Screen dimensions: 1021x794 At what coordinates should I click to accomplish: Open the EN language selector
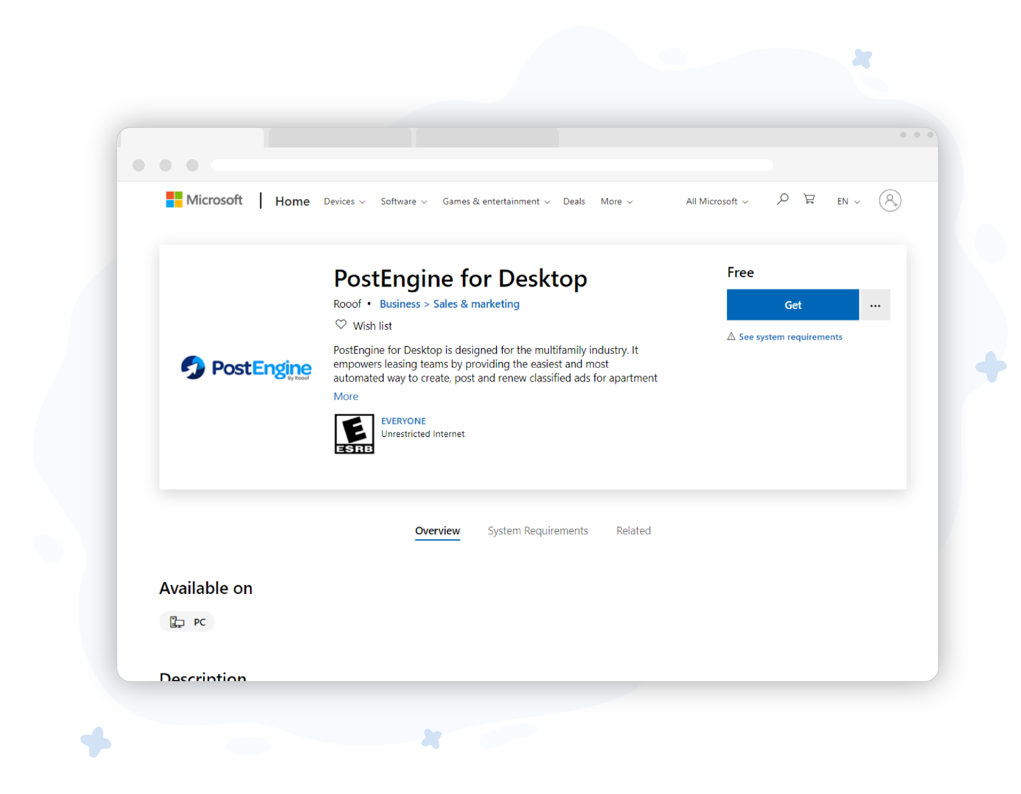[848, 201]
